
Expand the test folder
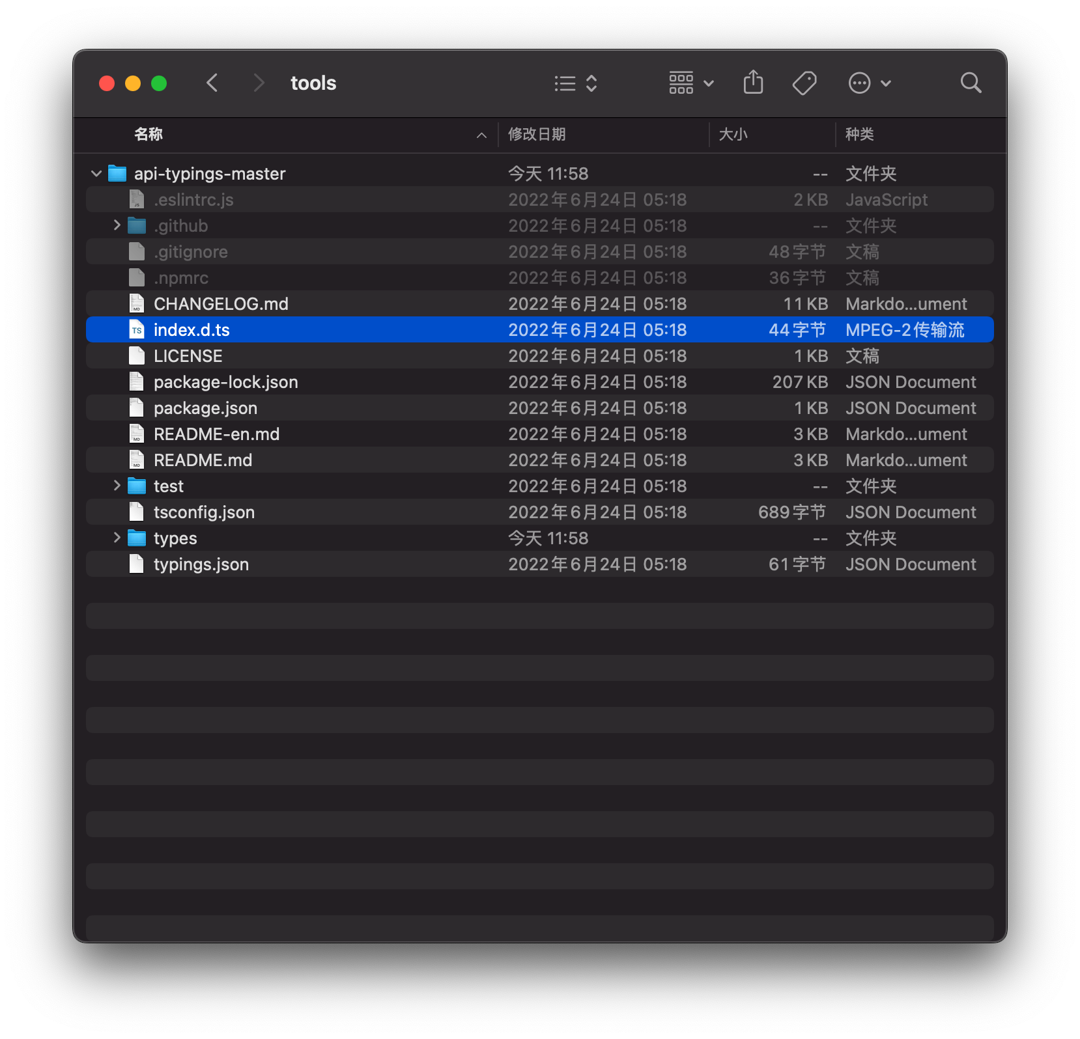click(x=117, y=486)
